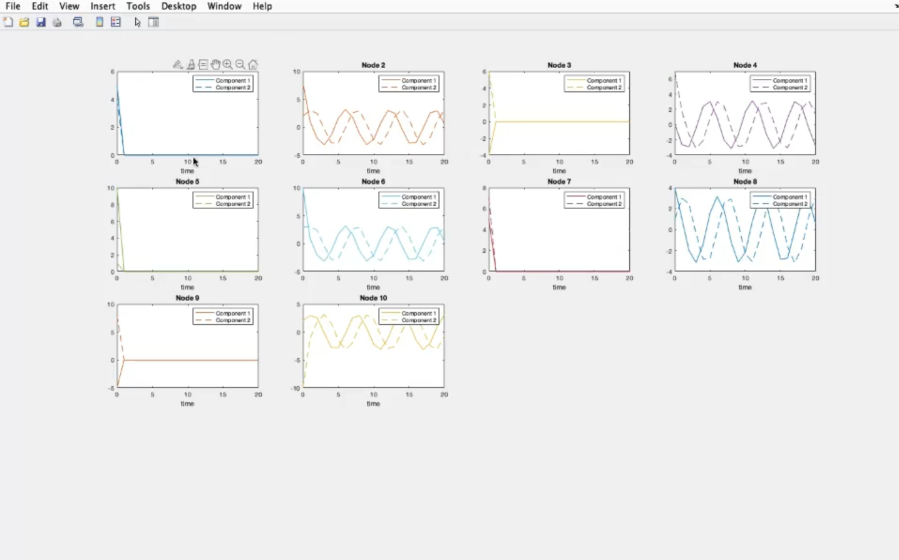This screenshot has height=560, width=899.
Task: Click the axes export icon above first plot
Action: (178, 64)
